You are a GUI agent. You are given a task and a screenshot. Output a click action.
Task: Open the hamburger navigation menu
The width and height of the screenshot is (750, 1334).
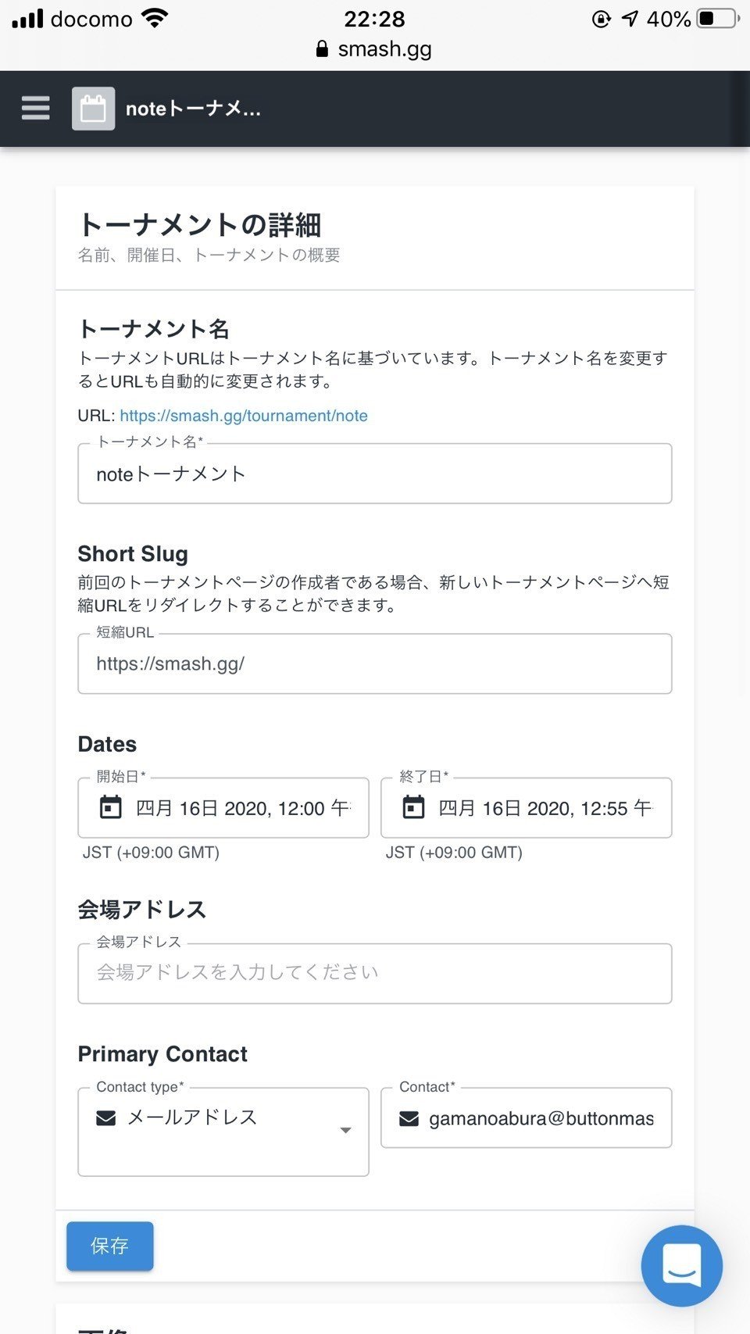(x=36, y=108)
